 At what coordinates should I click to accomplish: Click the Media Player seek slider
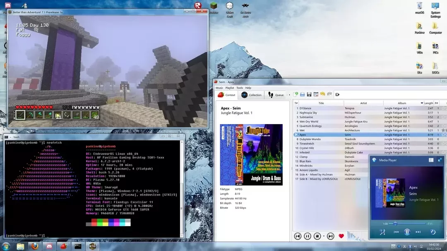pyautogui.click(x=408, y=224)
